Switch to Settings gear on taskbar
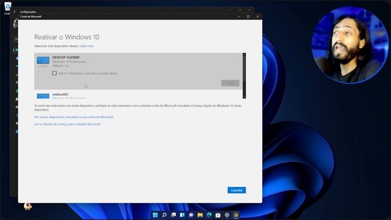Image resolution: width=391 pixels, height=220 pixels. [227, 215]
